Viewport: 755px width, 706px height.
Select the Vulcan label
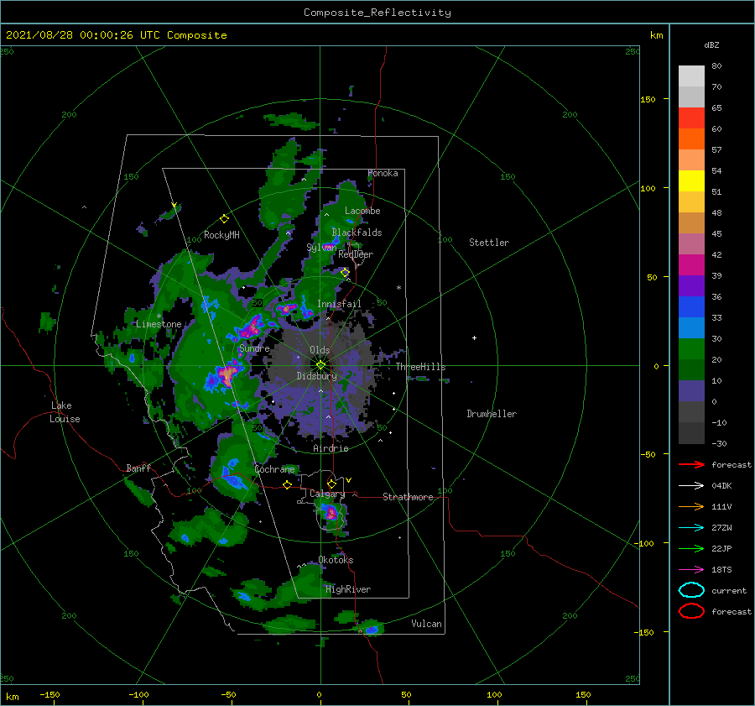(x=427, y=624)
